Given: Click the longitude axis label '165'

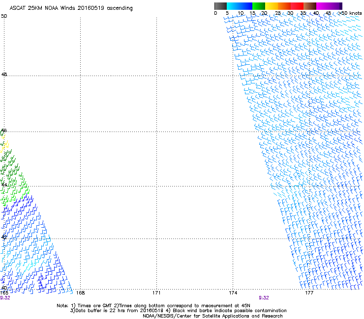Looking at the screenshot, I should (4, 293).
